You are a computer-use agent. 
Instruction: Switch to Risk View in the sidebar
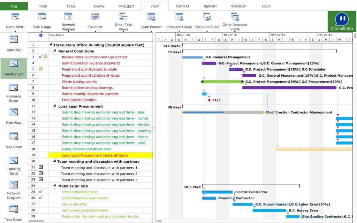[13, 115]
